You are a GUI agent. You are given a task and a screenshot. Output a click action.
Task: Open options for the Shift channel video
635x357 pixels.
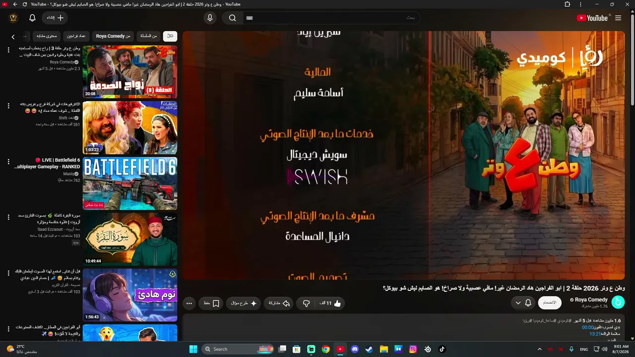click(8, 106)
